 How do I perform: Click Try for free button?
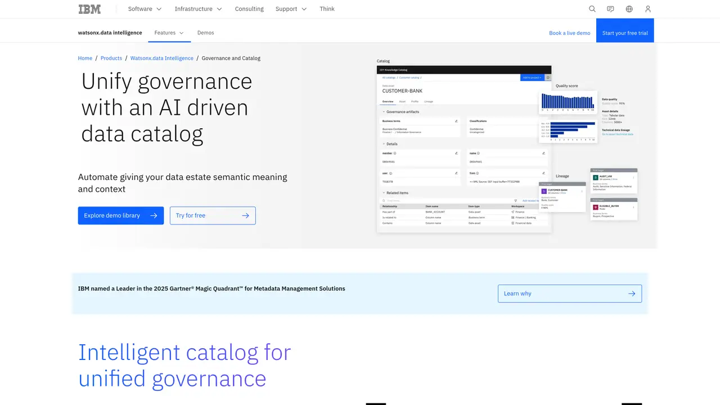[213, 215]
